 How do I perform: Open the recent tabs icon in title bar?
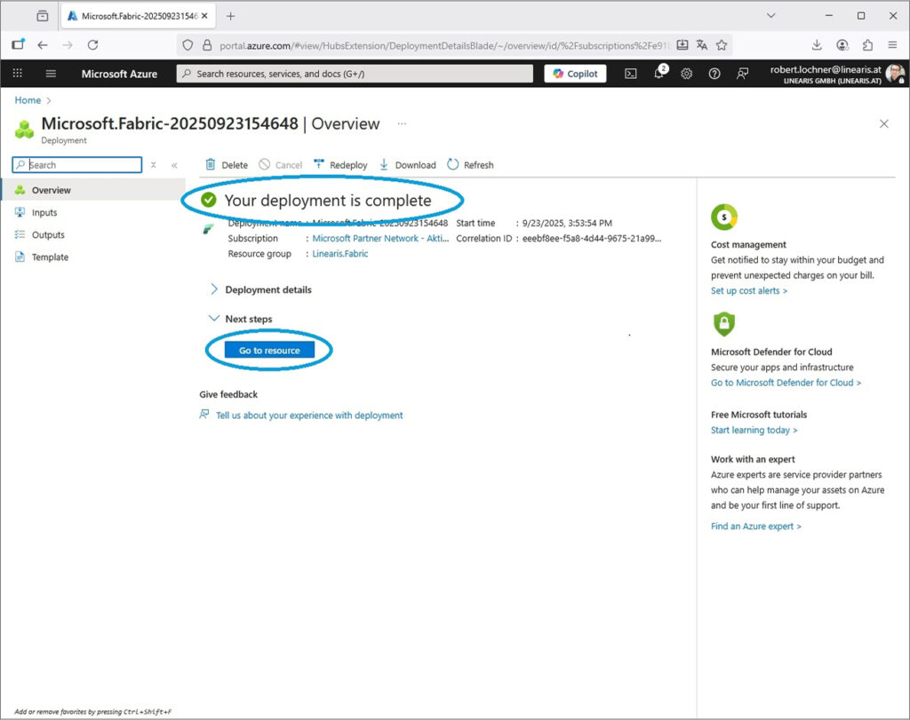(x=43, y=16)
